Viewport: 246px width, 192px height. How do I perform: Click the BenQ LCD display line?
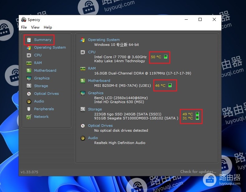point(121,98)
